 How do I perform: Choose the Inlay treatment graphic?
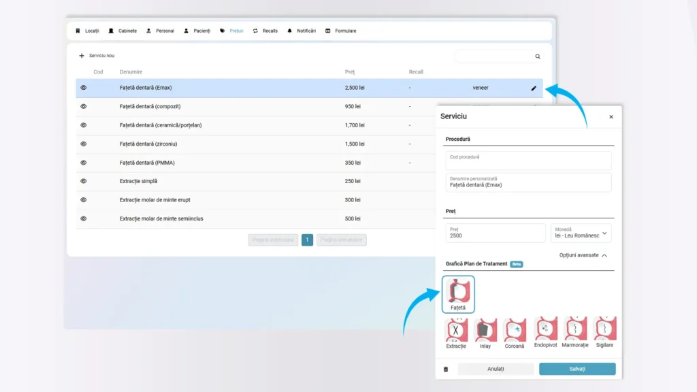pyautogui.click(x=485, y=330)
